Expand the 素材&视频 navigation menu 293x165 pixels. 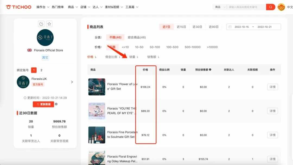(x=114, y=7)
